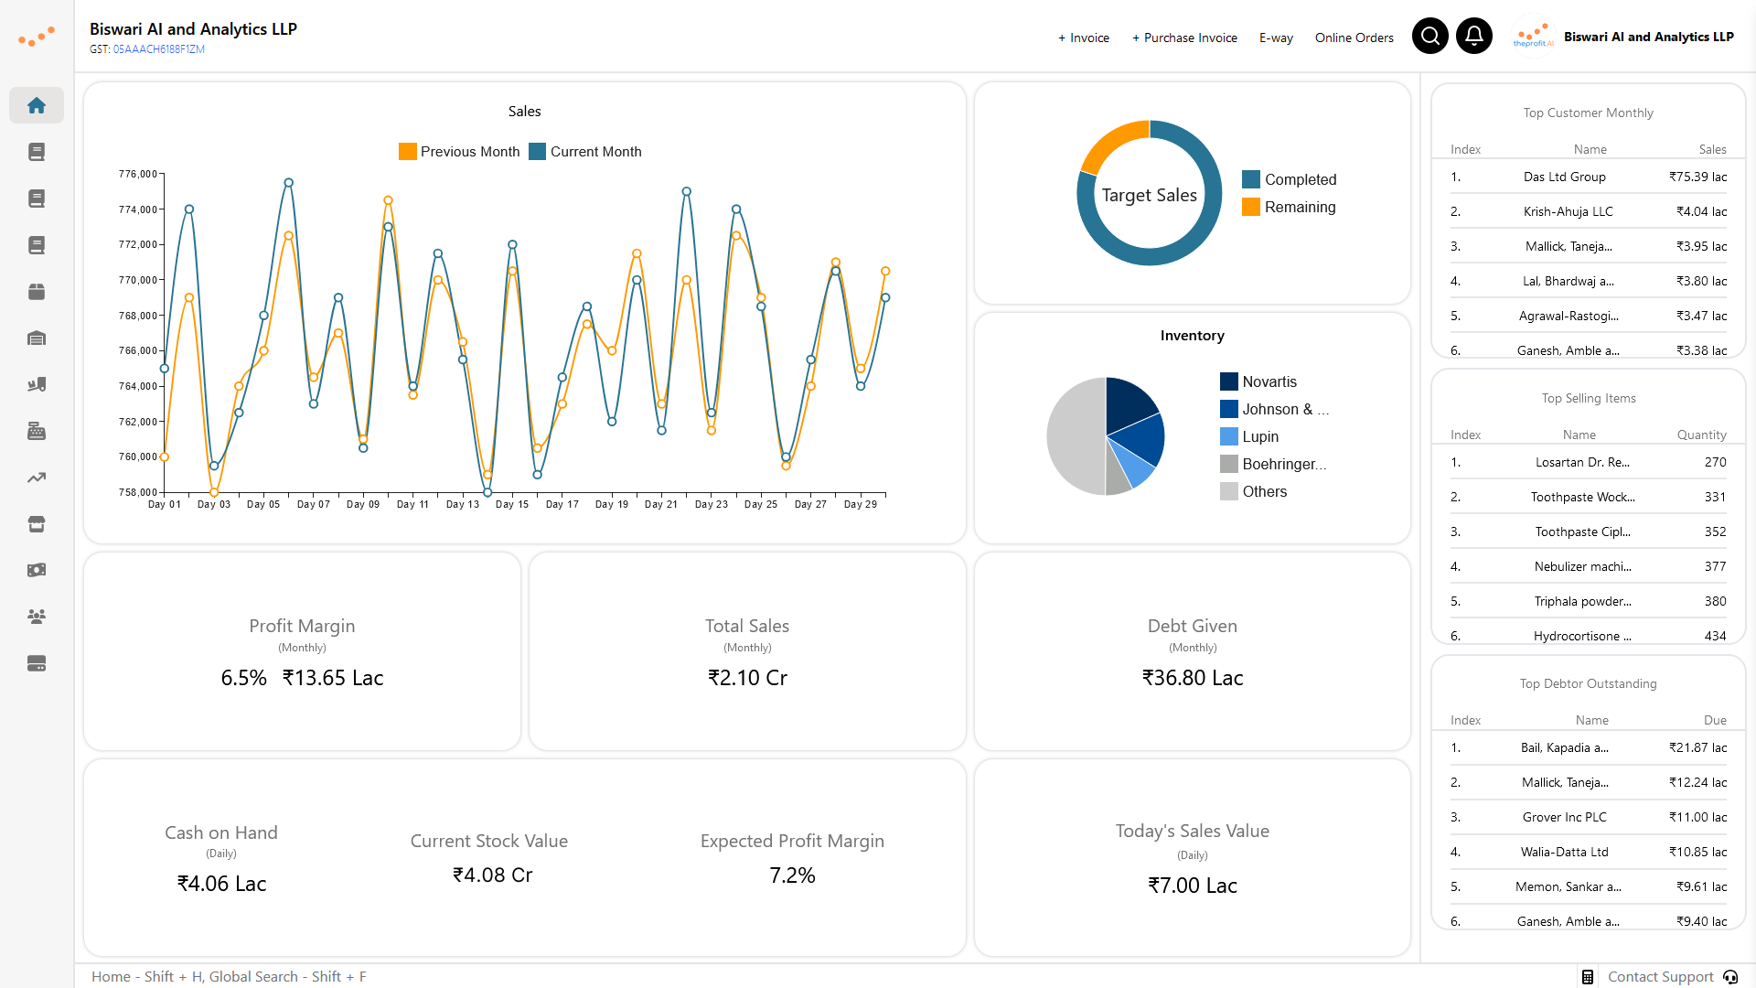Screen dimensions: 1756x988
Task: Select Walia-Datta Ltd debtor row
Action: coord(1589,852)
